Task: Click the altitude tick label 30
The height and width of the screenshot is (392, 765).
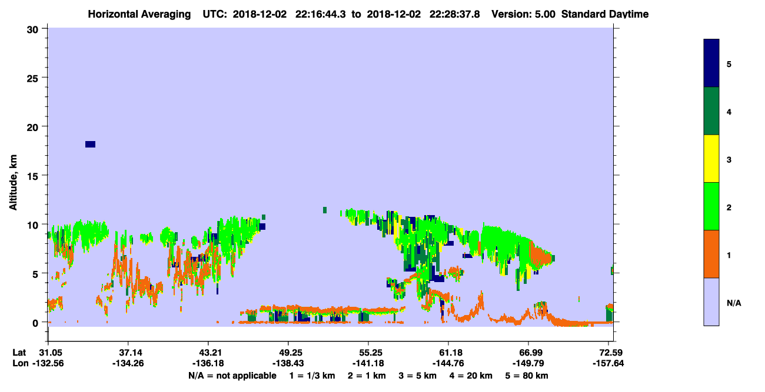Action: pyautogui.click(x=34, y=29)
